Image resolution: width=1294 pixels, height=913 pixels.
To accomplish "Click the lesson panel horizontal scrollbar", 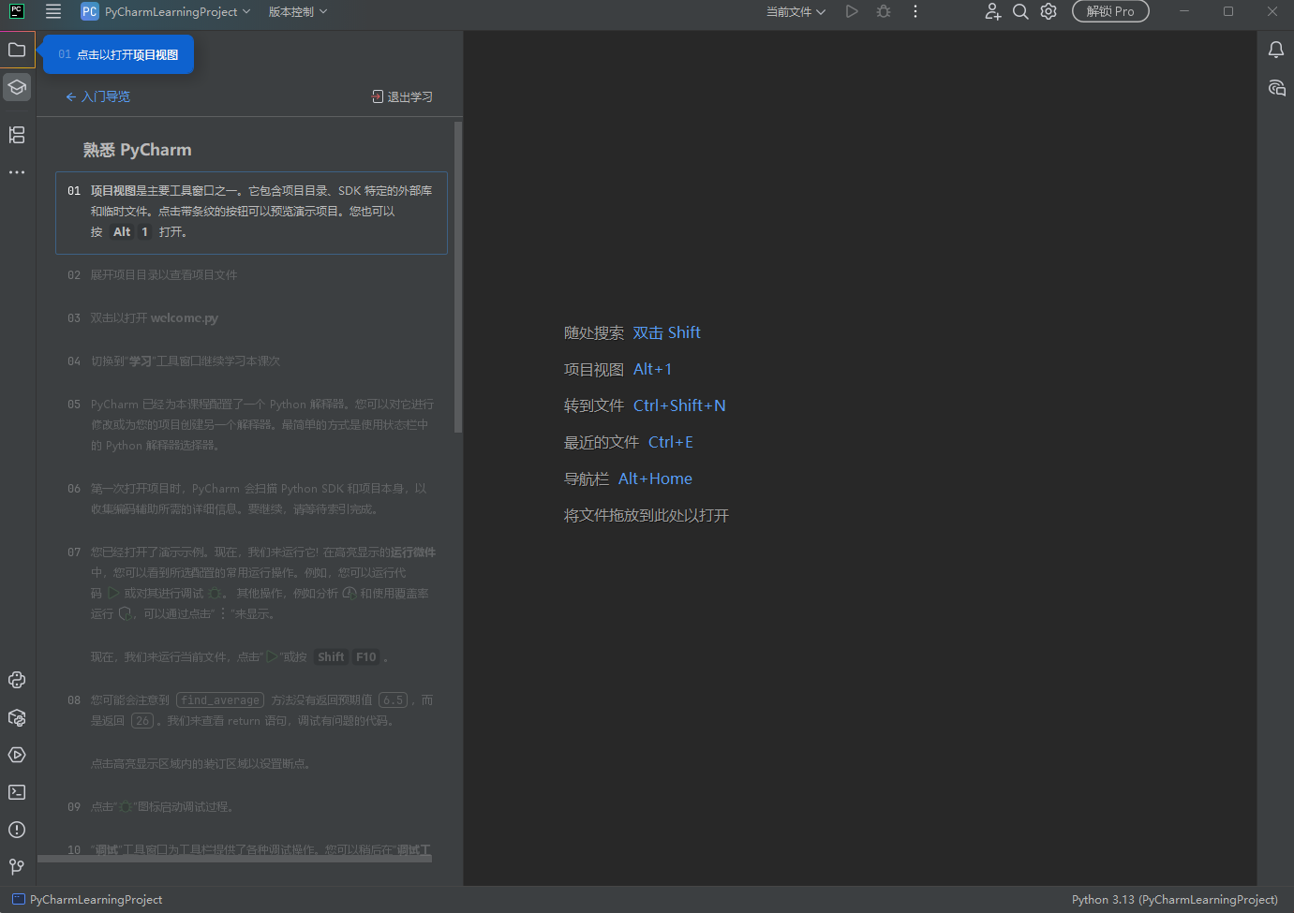I will click(234, 858).
